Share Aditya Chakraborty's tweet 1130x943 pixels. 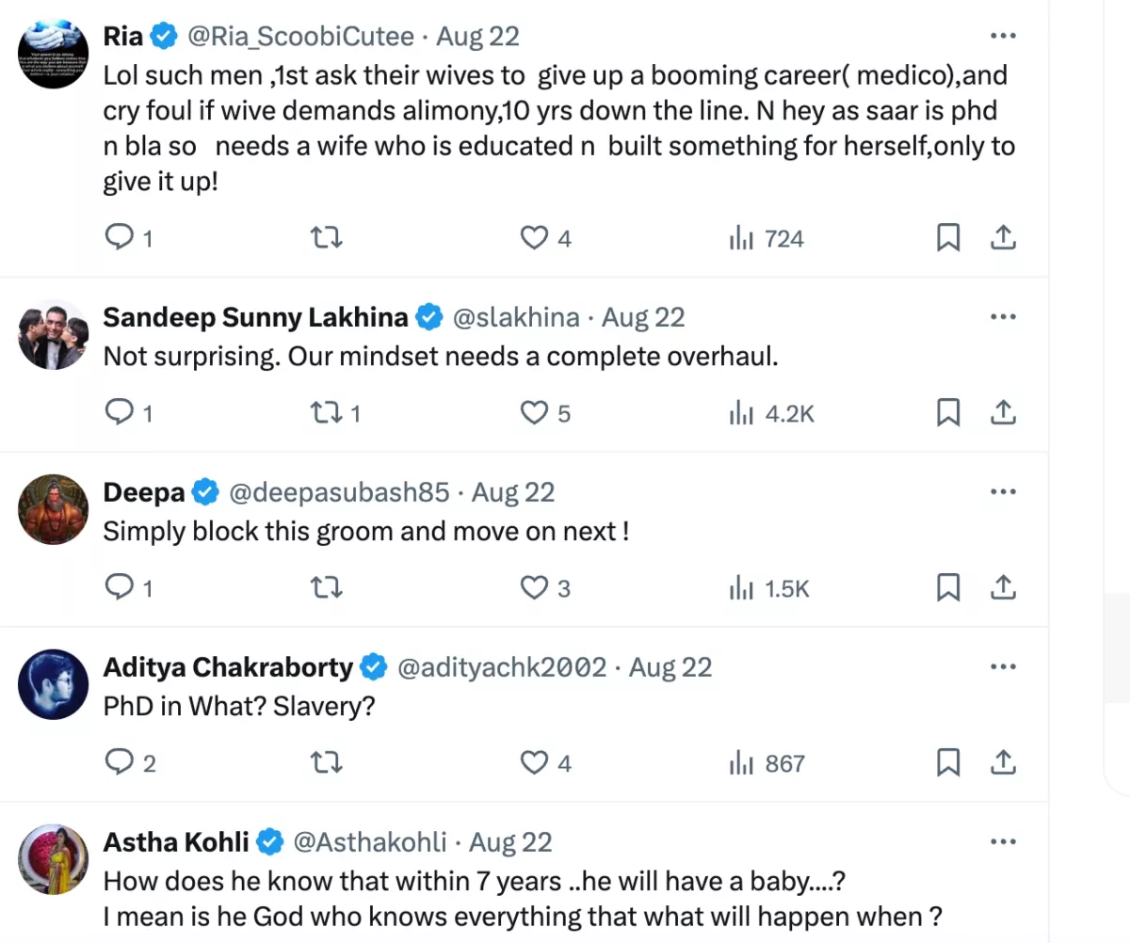click(1003, 762)
